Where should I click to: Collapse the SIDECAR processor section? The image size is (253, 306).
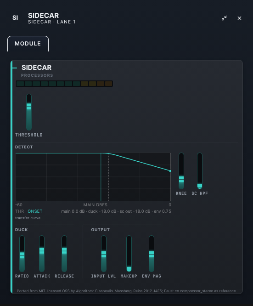point(15,68)
